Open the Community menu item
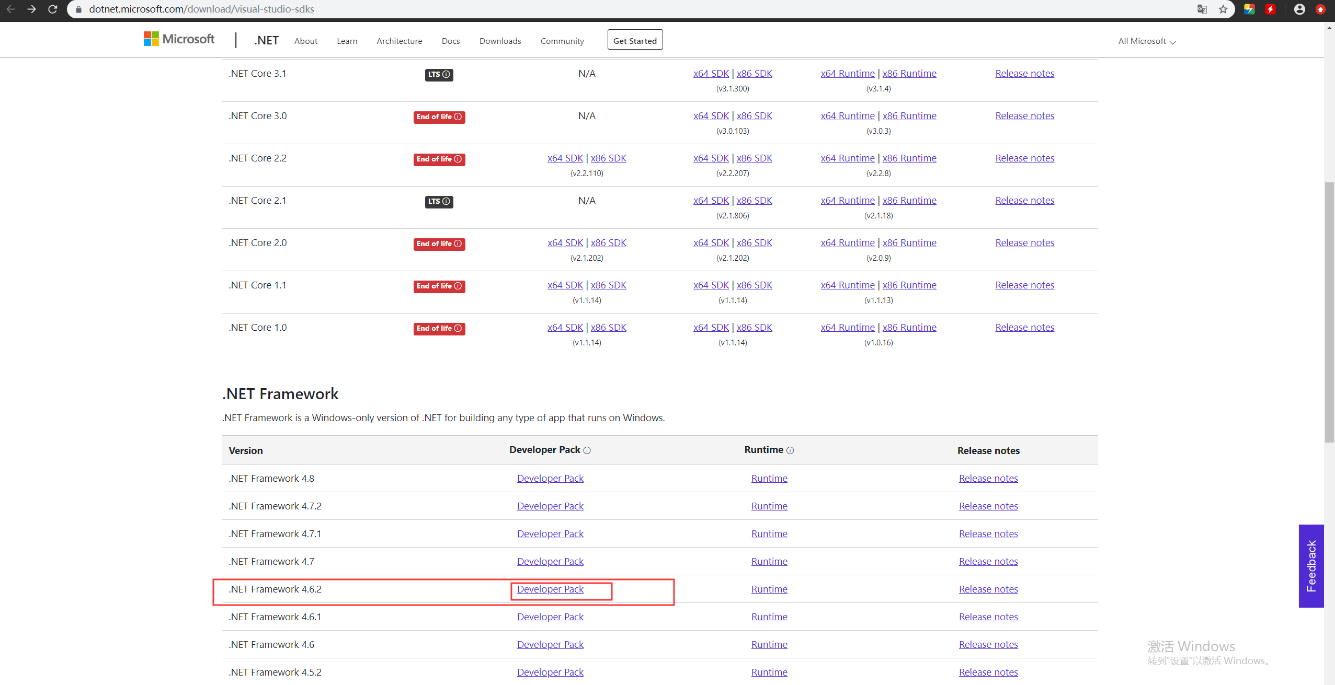The height and width of the screenshot is (685, 1335). click(562, 41)
